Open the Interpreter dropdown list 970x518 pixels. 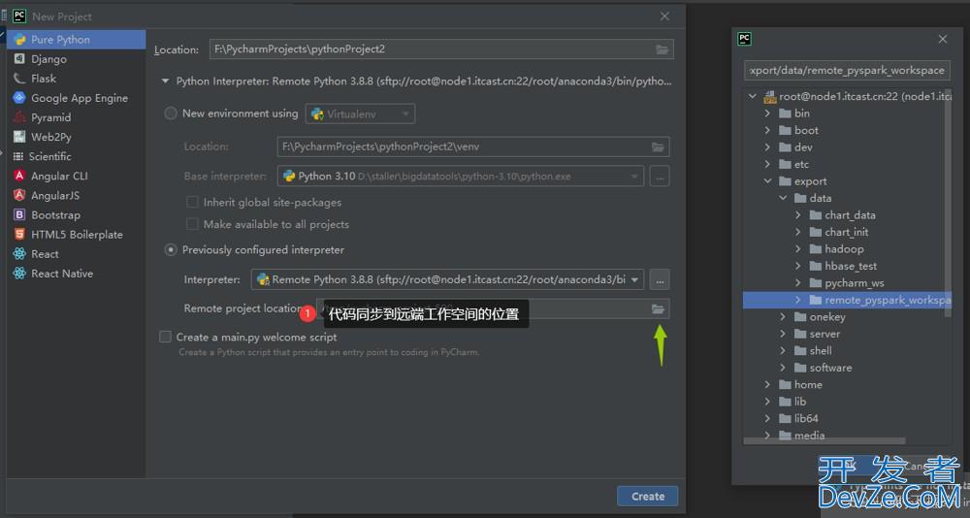(447, 279)
